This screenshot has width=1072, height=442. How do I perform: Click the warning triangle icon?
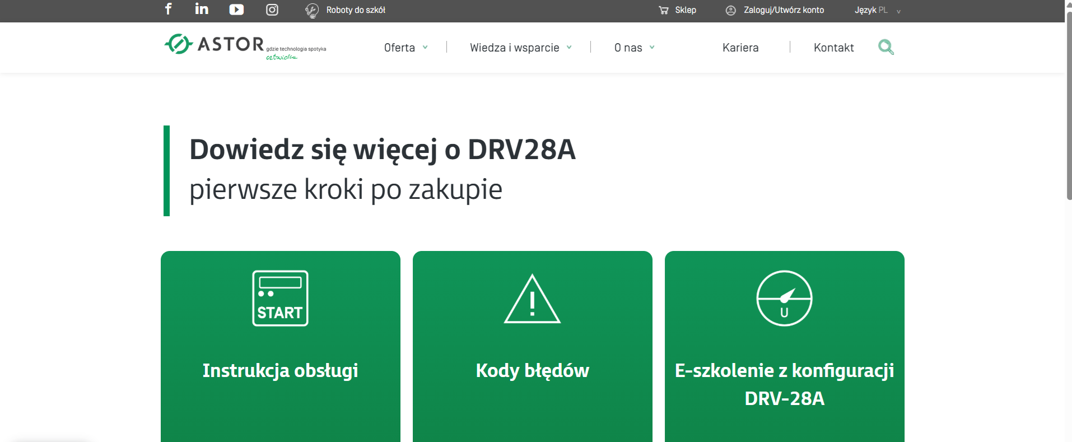(x=532, y=299)
